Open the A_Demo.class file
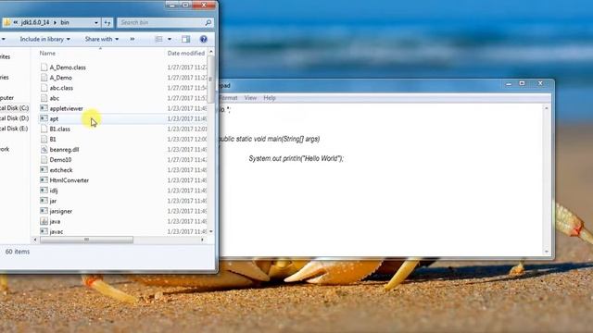Viewport: 593px width, 333px height. pos(68,68)
